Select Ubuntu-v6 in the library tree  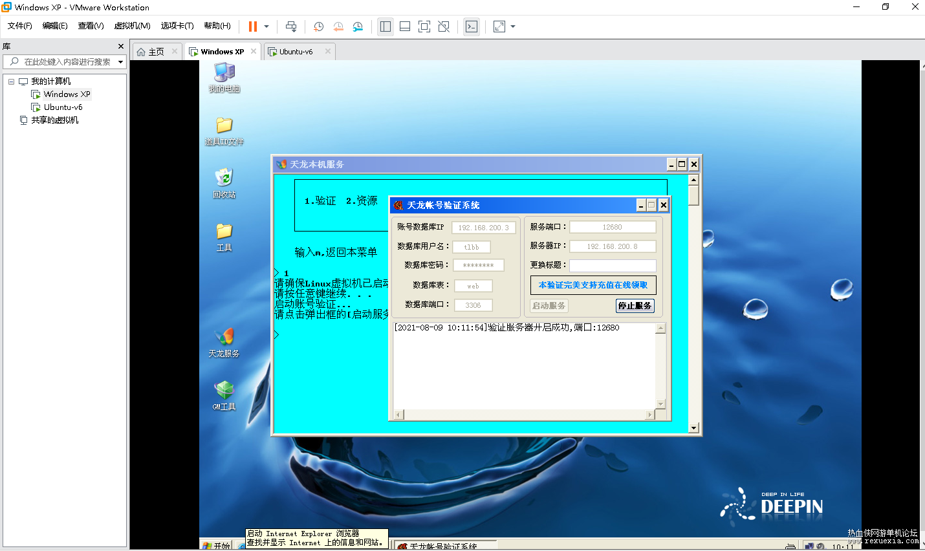pos(63,107)
